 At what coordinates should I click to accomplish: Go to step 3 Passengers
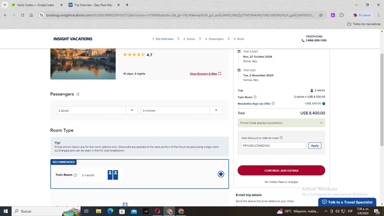coord(214,39)
